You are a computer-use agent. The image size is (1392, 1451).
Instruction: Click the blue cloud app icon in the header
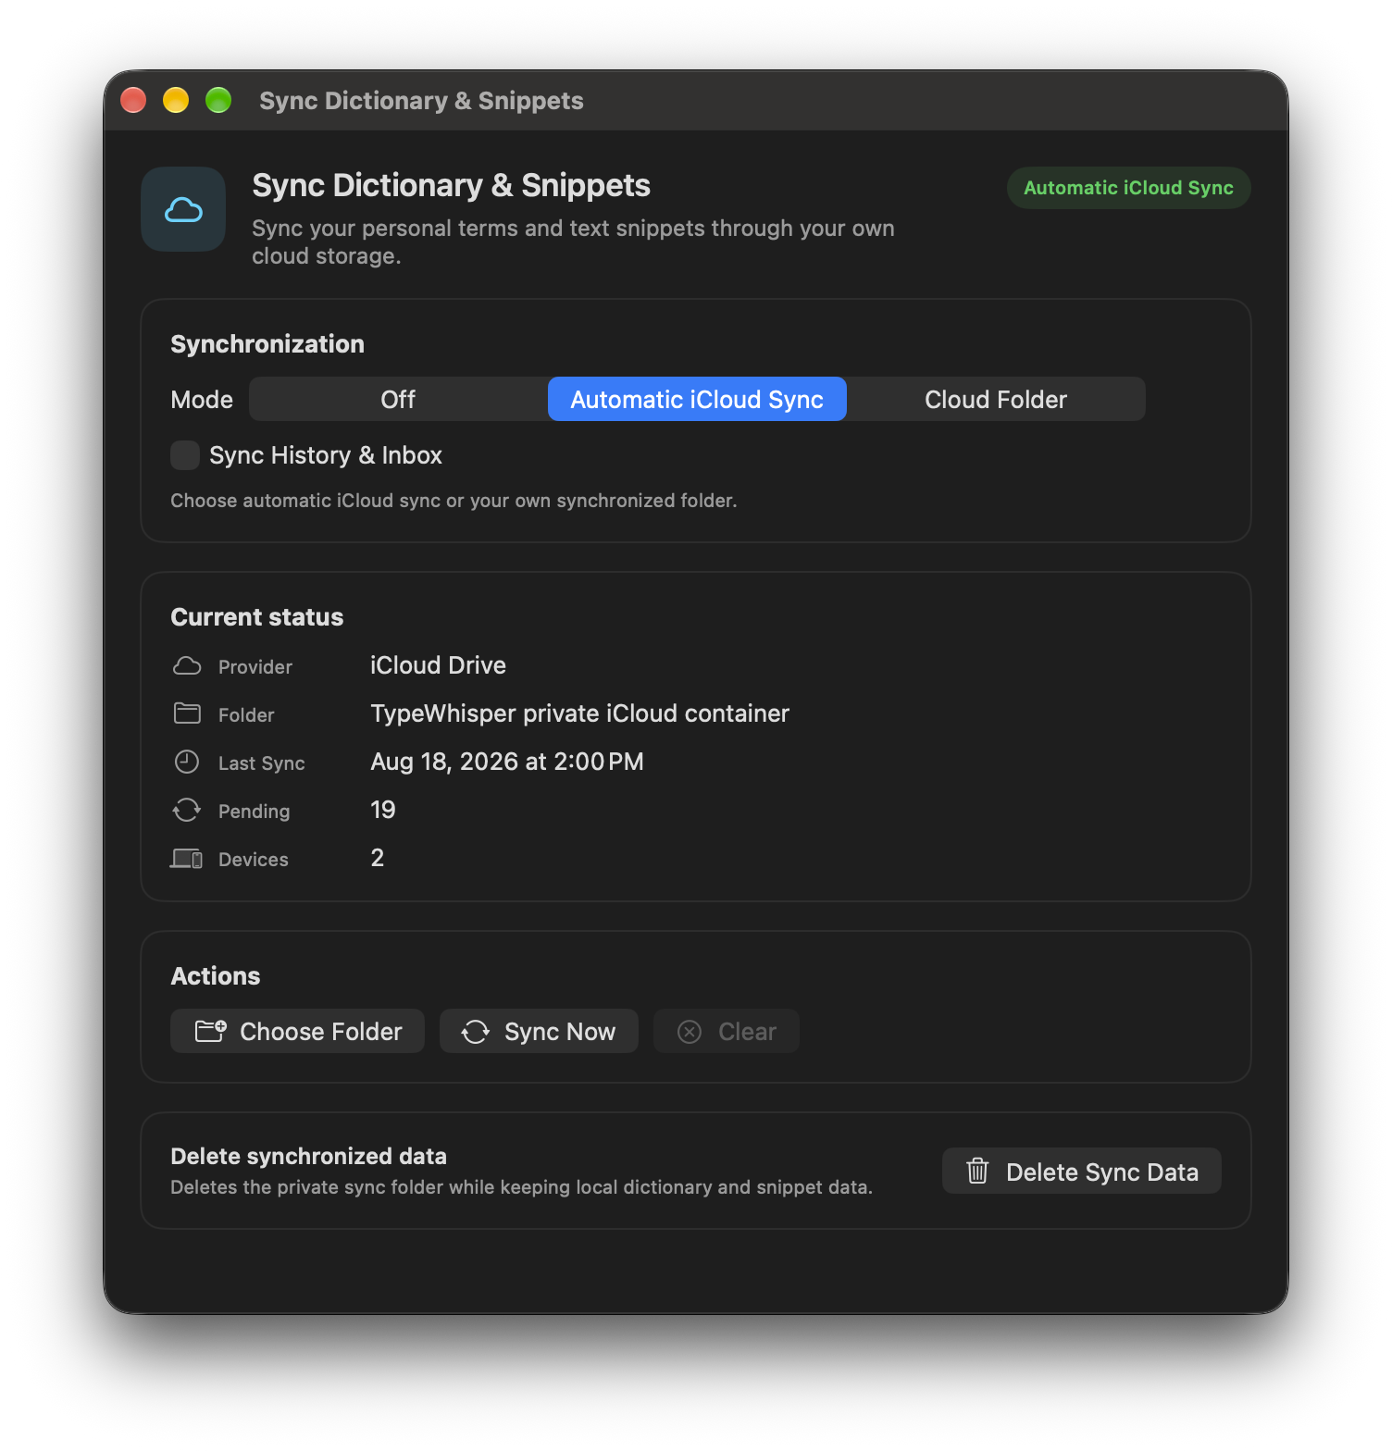[183, 209]
